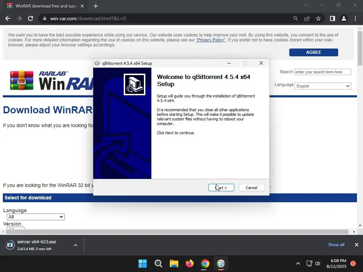Show hidden system tray icons

298,263
